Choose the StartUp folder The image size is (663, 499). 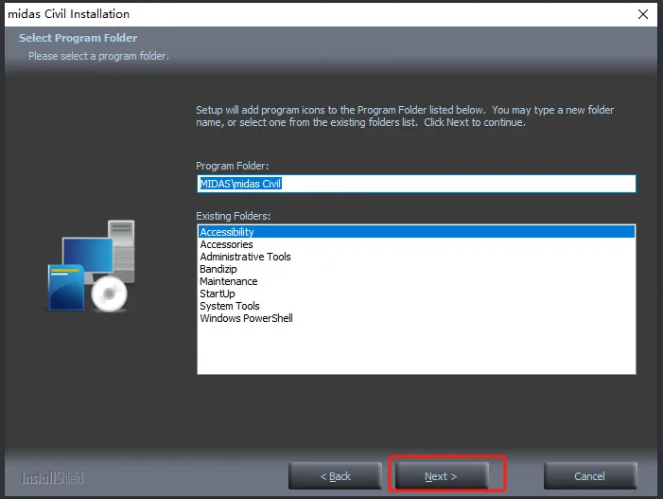pos(416,294)
